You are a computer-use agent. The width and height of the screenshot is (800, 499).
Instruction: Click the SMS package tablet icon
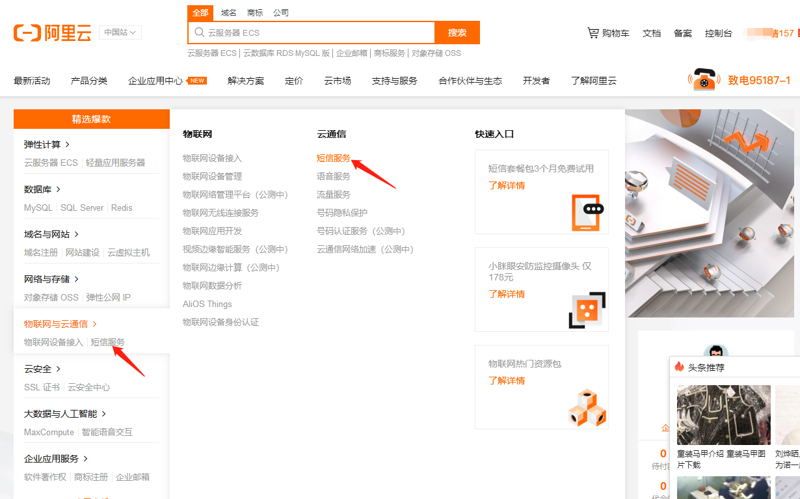click(x=588, y=212)
